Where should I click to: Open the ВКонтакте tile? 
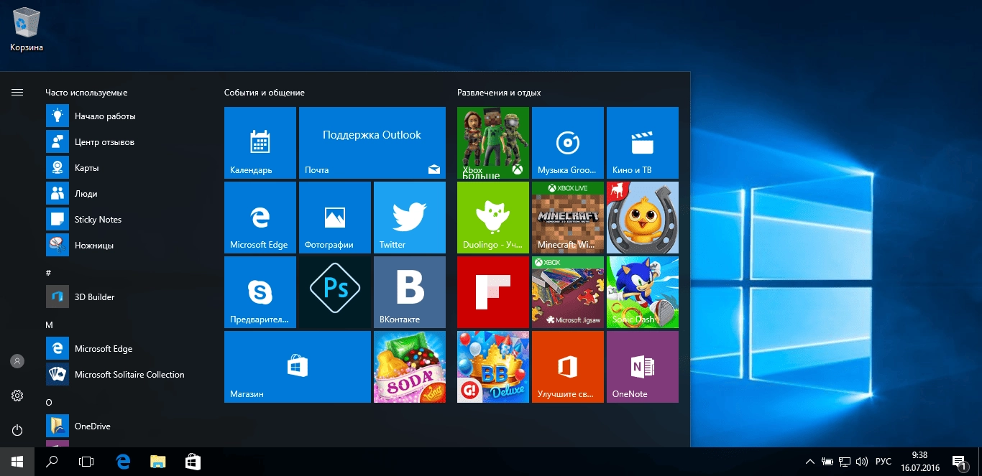[x=410, y=292]
